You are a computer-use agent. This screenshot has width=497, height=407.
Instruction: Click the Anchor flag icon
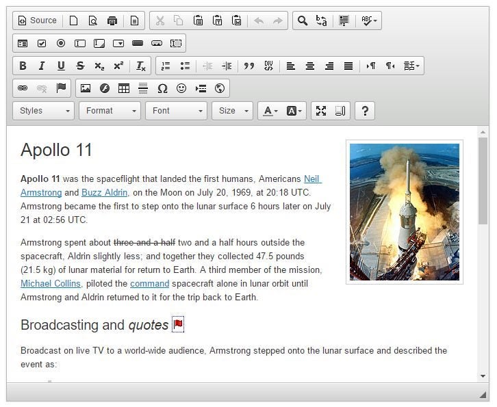pos(61,88)
